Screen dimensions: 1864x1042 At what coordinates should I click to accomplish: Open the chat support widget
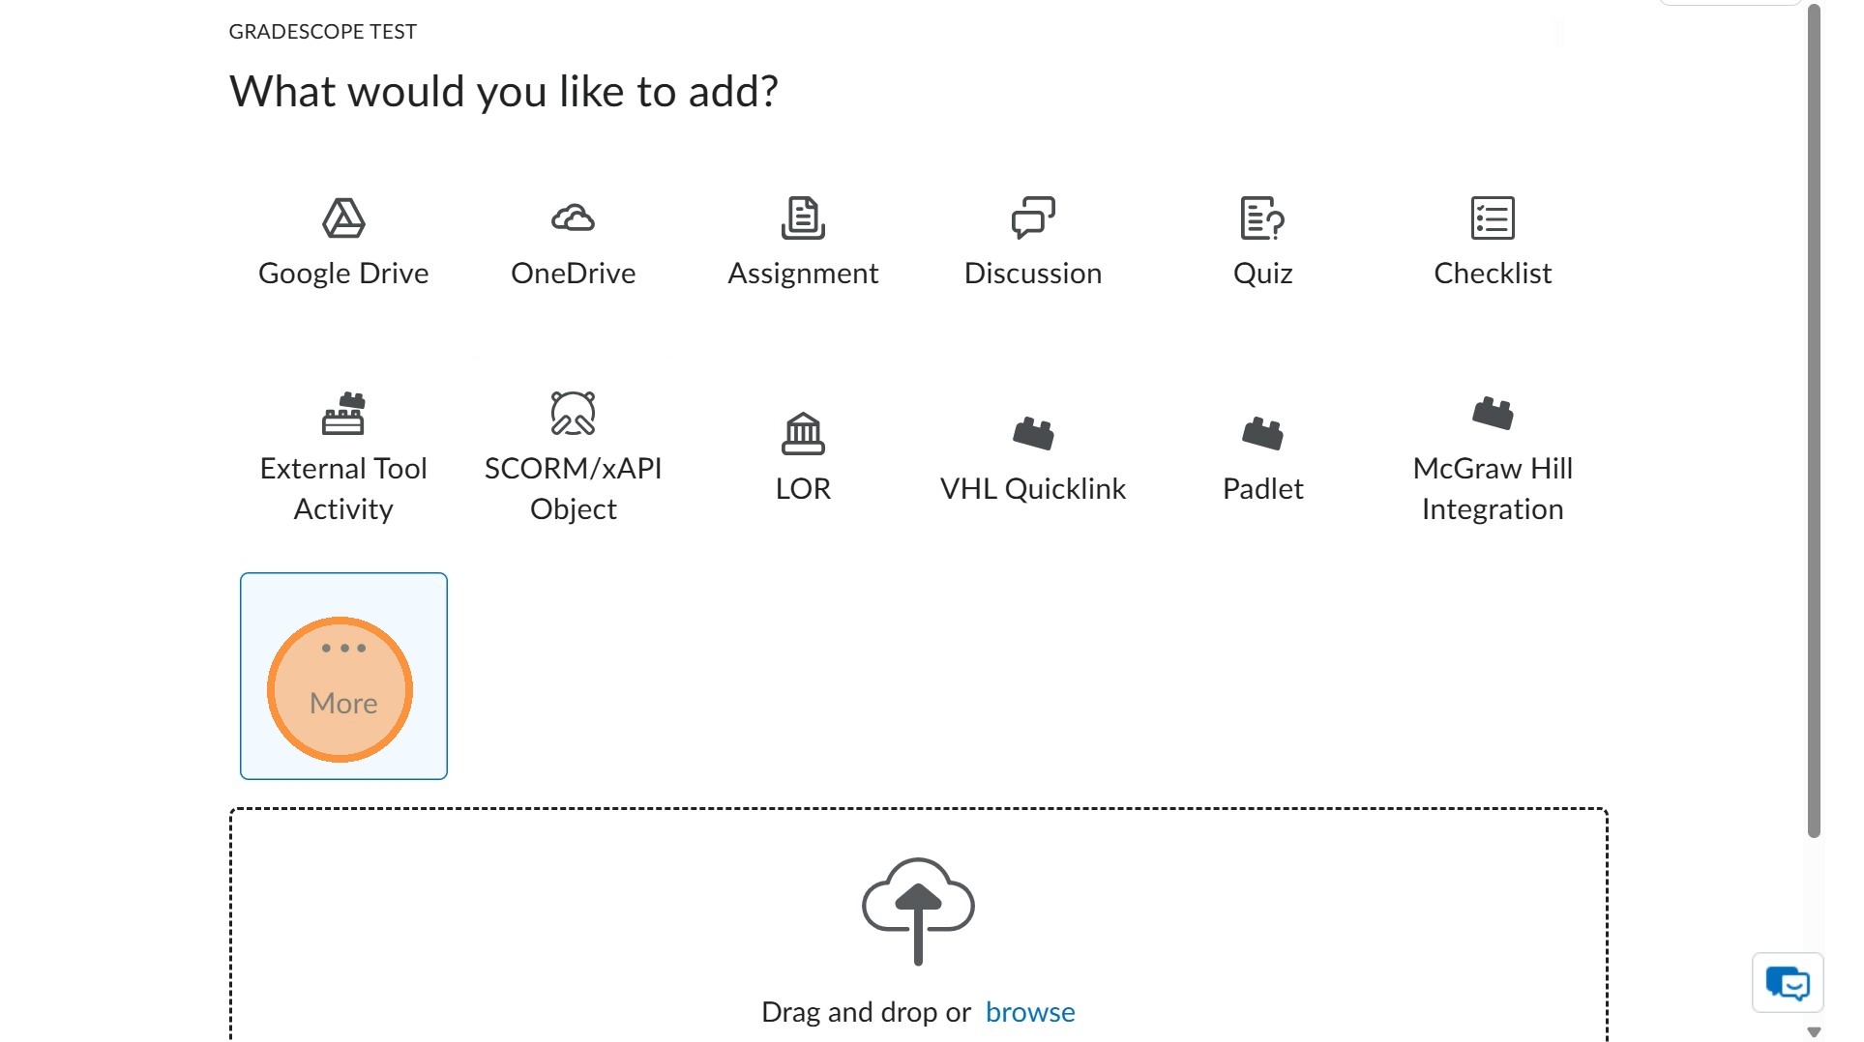1787,983
